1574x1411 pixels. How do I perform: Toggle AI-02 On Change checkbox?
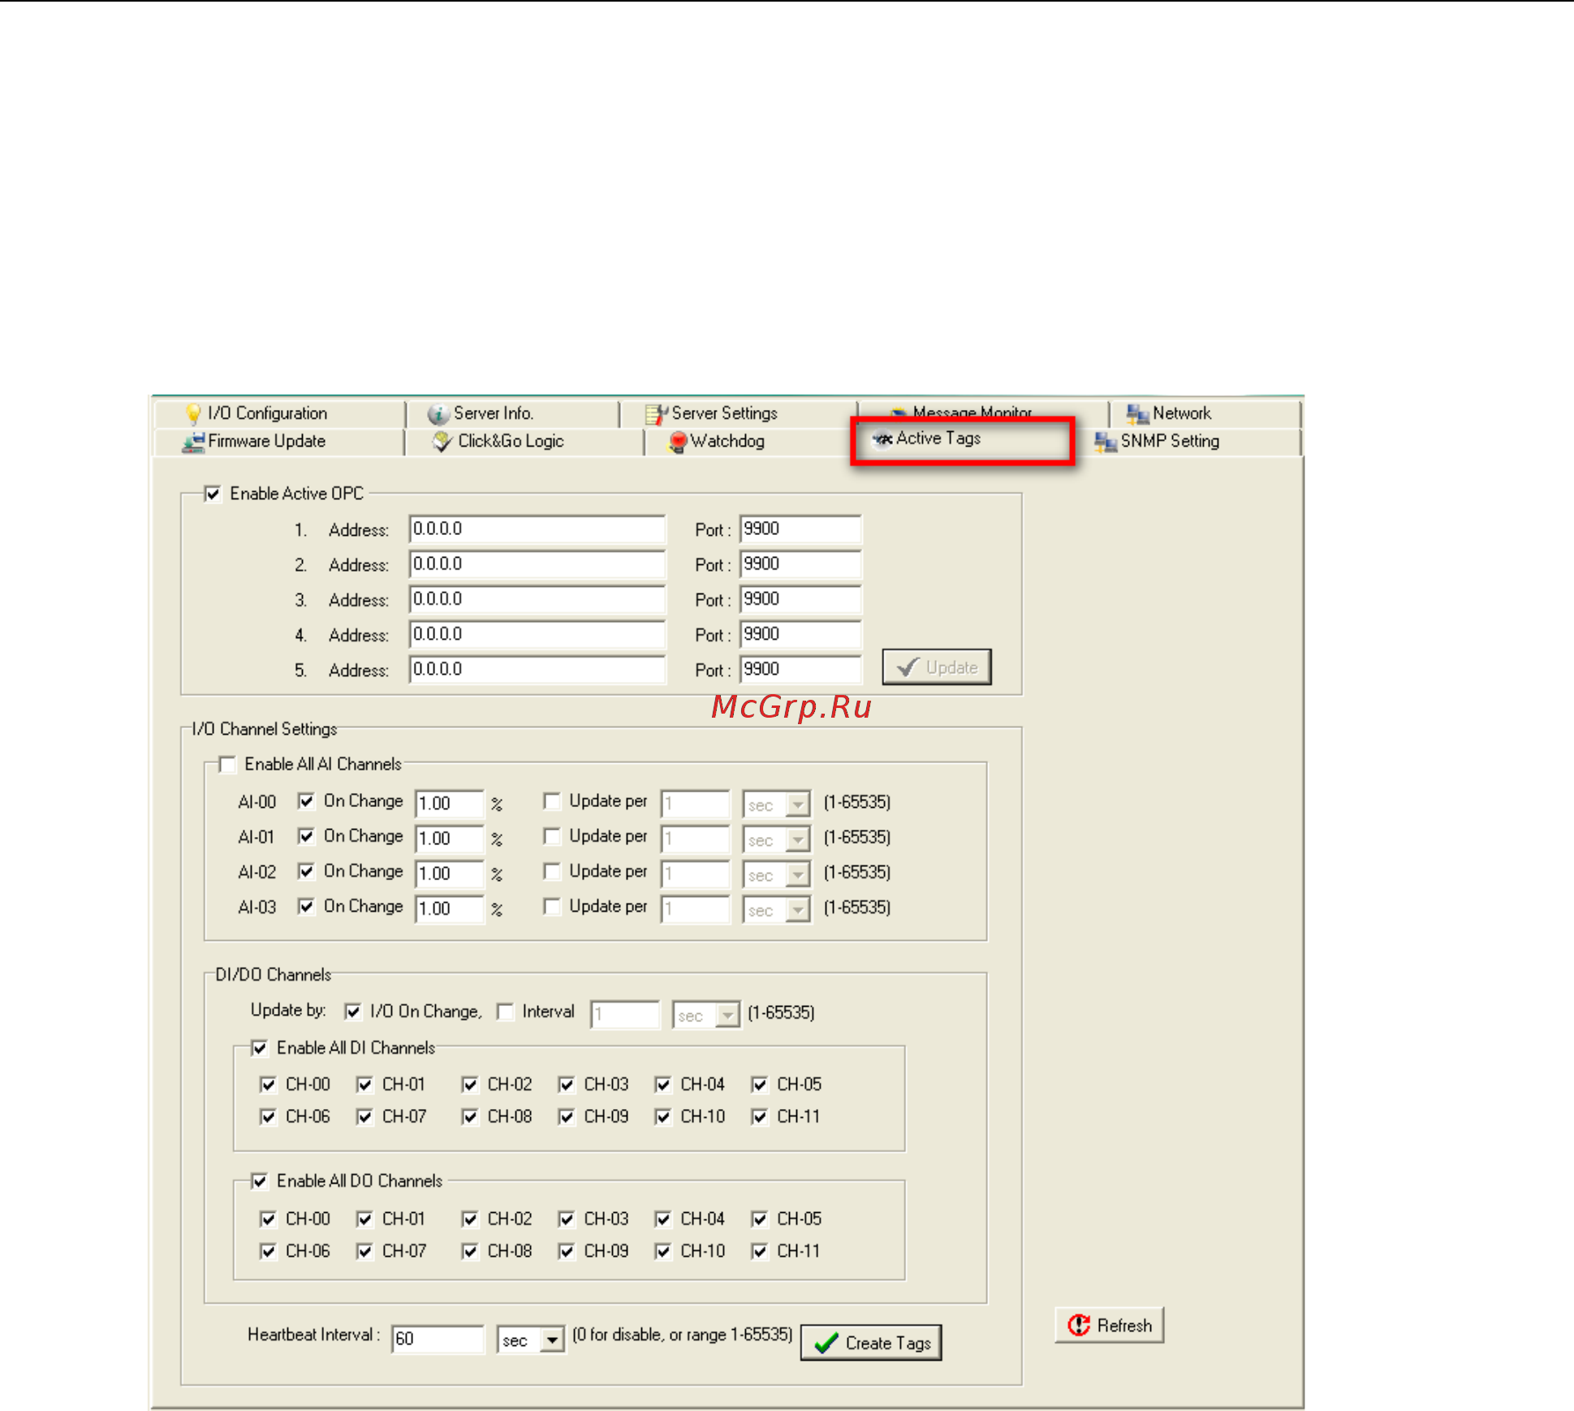point(306,871)
